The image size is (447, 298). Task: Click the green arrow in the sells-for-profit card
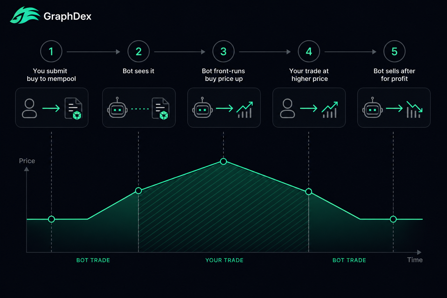pos(394,109)
